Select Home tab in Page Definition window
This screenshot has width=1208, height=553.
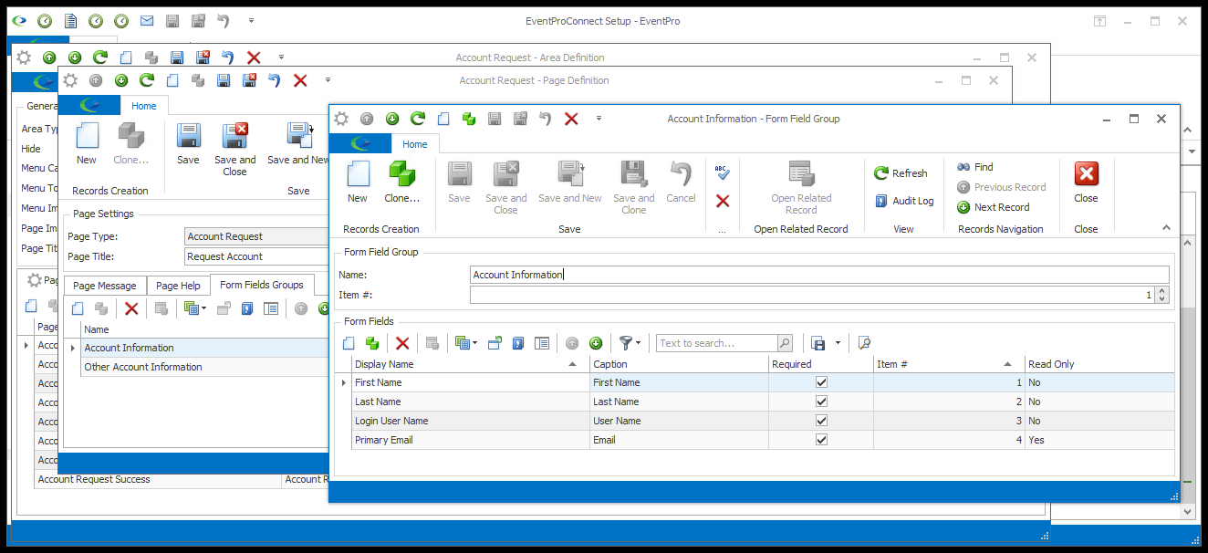144,106
